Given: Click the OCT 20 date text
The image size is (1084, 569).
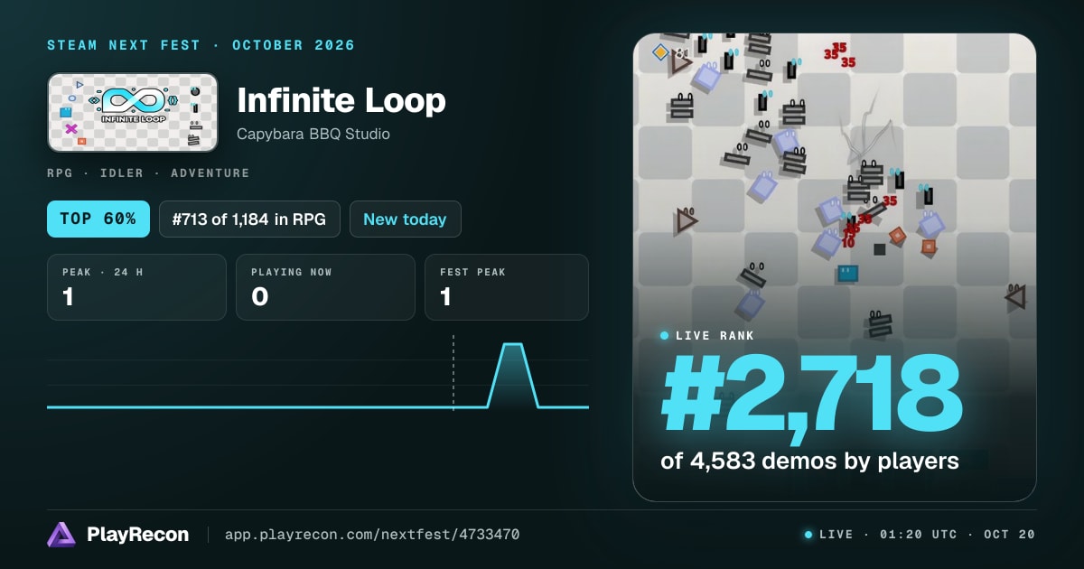Looking at the screenshot, I should tap(1010, 535).
